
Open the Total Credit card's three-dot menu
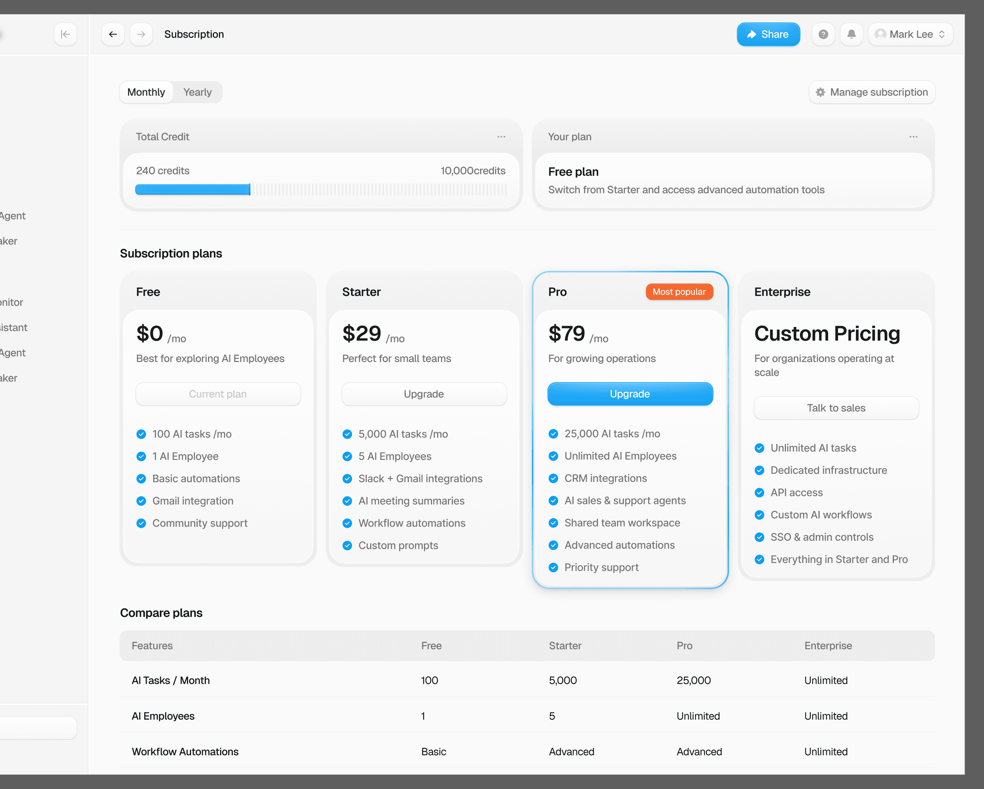[501, 137]
